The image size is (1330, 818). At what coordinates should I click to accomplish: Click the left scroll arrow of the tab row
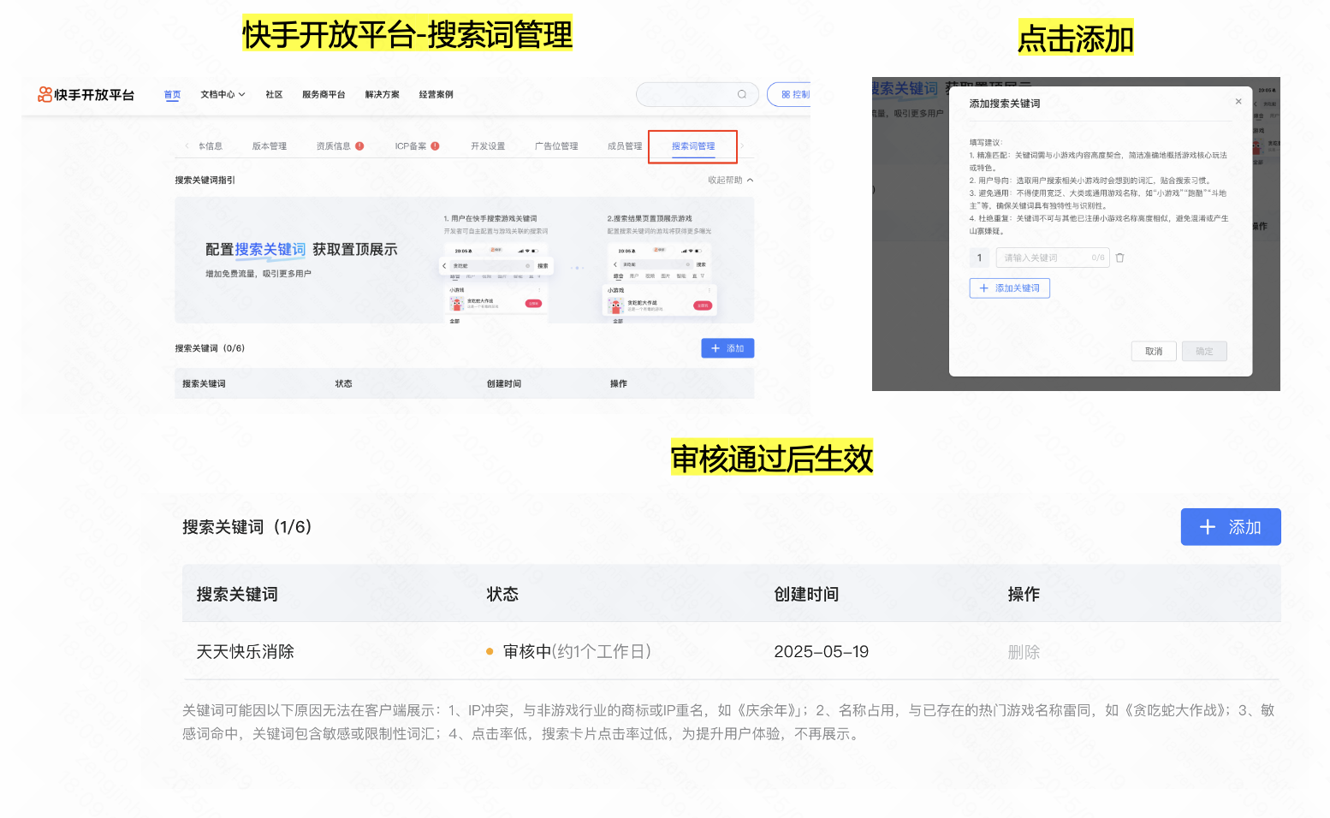coord(187,145)
